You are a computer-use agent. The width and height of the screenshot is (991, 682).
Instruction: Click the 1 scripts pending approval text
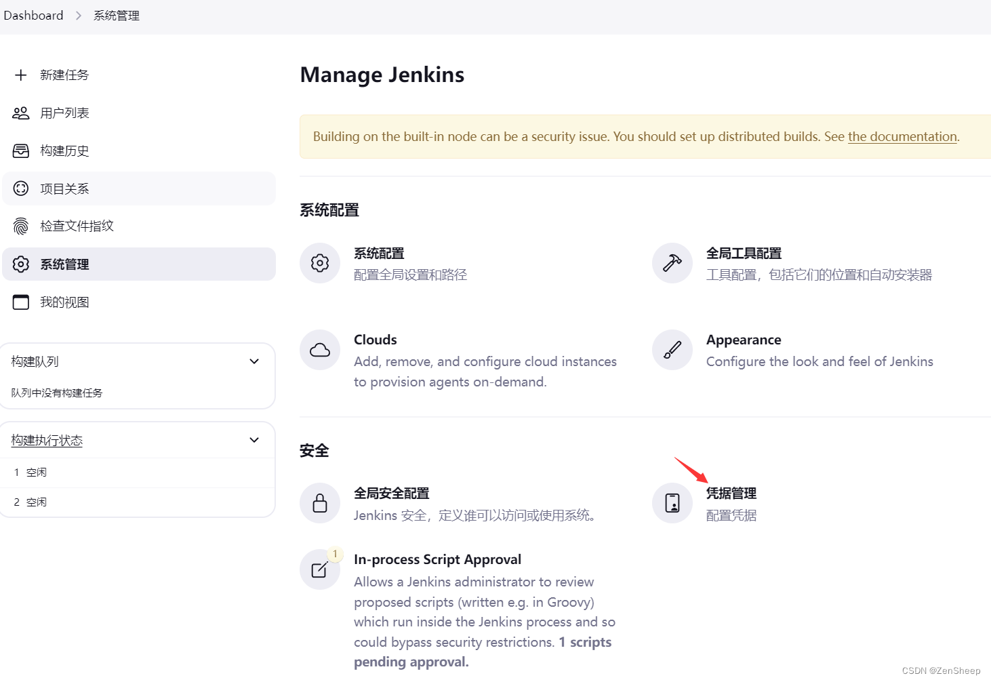coord(483,651)
